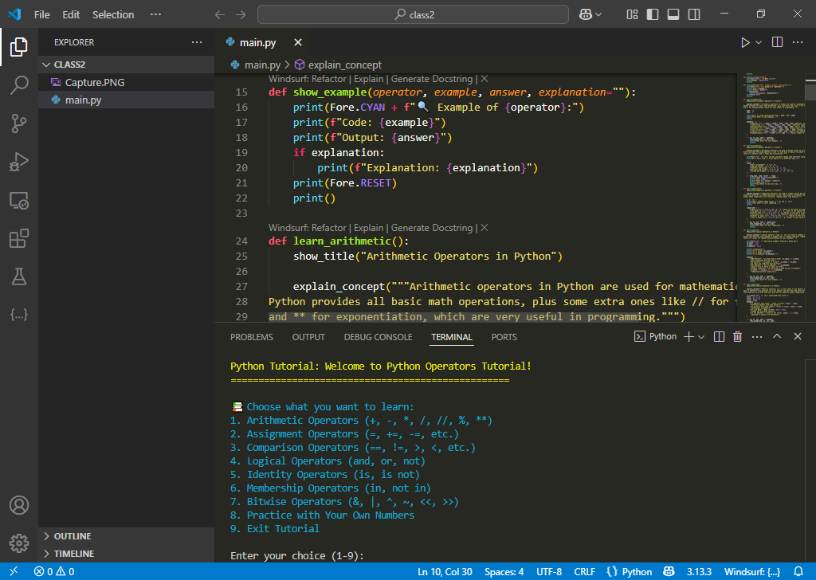Expand the TIMELINE section

[x=127, y=554]
